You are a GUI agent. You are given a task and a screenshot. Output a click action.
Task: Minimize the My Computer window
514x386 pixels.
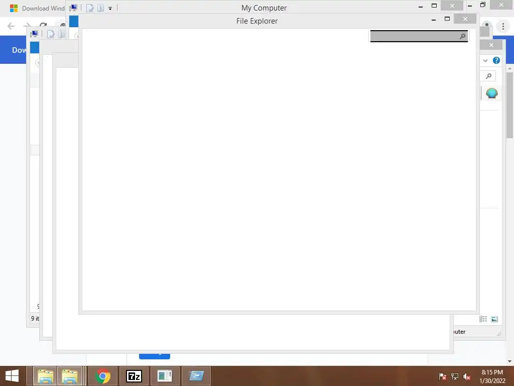coord(421,6)
